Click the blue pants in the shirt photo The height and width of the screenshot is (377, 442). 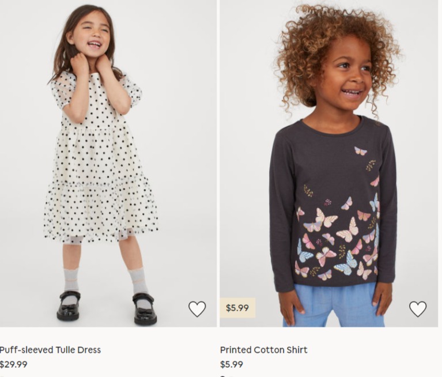[x=334, y=306]
